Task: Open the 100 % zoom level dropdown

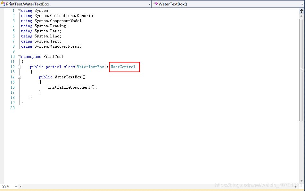Action: point(16,187)
